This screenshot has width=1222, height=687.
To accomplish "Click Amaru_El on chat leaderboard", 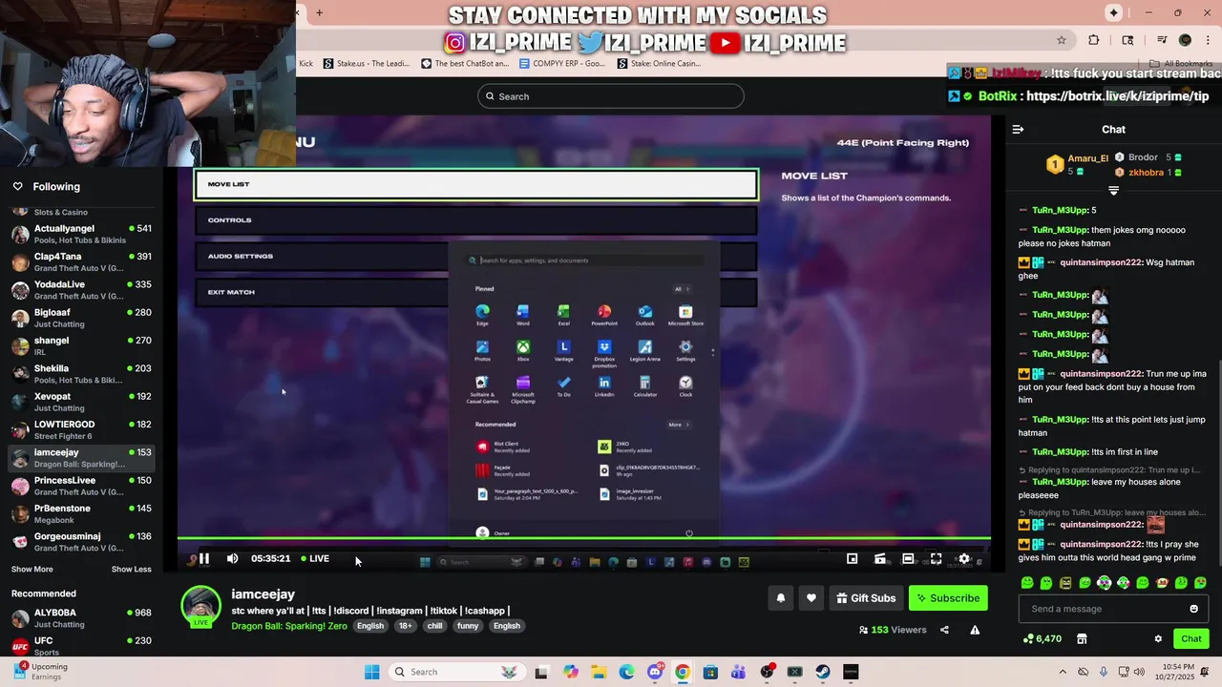I will click(1087, 158).
